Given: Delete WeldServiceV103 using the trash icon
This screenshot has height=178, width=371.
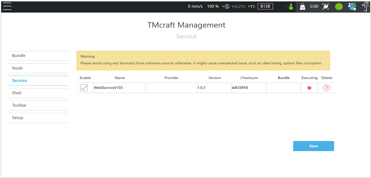Looking at the screenshot, I should [326, 88].
